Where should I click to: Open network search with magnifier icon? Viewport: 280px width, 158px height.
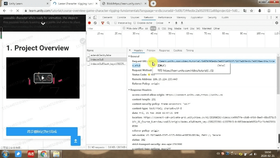pyautogui.click(x=108, y=23)
